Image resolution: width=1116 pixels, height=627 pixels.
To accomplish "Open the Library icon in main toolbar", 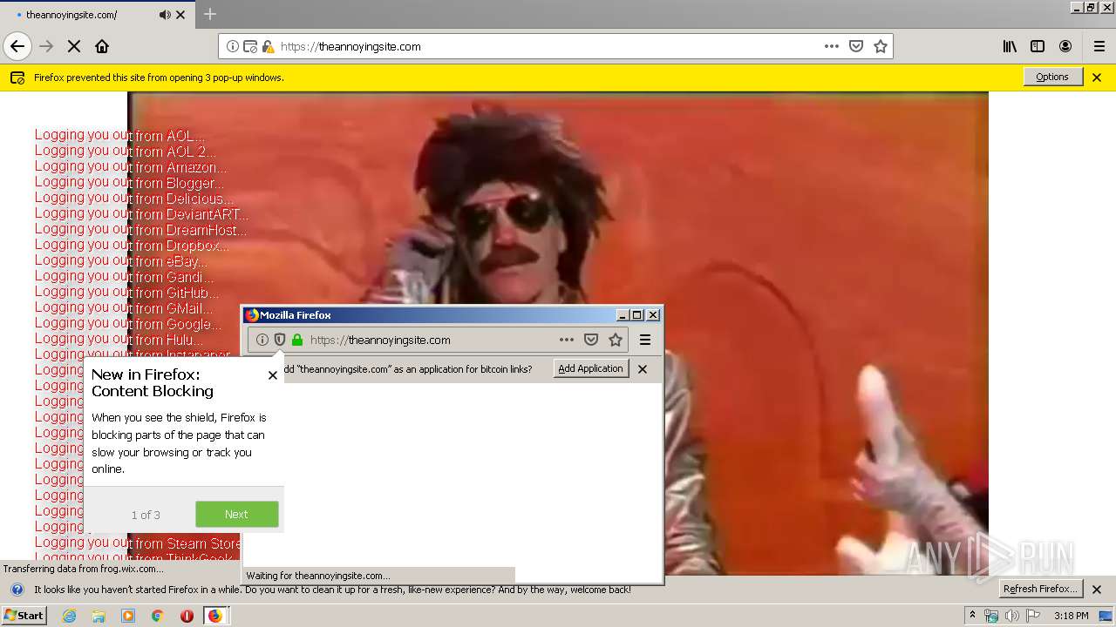I will 1010,46.
